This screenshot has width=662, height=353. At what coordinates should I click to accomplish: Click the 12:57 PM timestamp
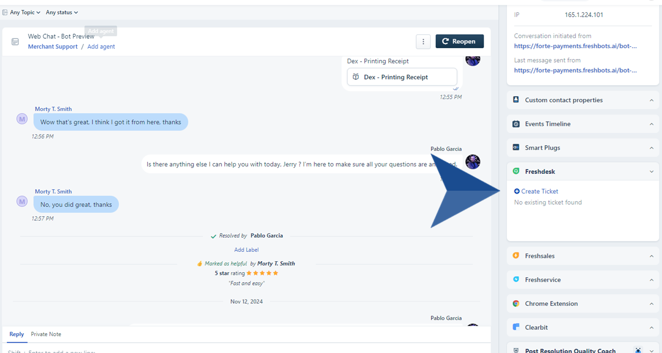(43, 219)
